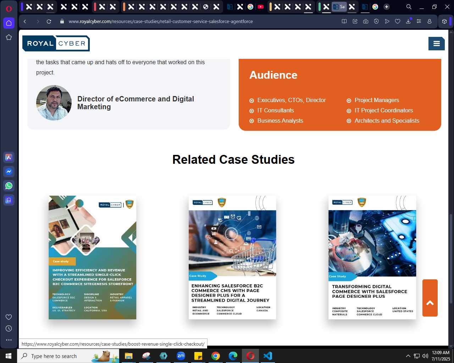Screen dimensions: 454x363
Task: Open the taskbar clock and date
Action: click(x=441, y=356)
